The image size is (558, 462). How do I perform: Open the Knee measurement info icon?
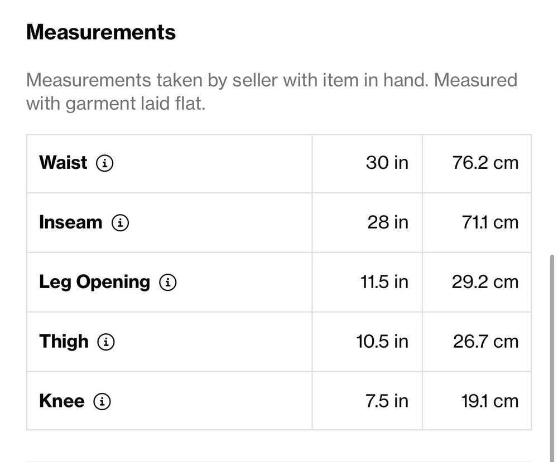coord(102,402)
